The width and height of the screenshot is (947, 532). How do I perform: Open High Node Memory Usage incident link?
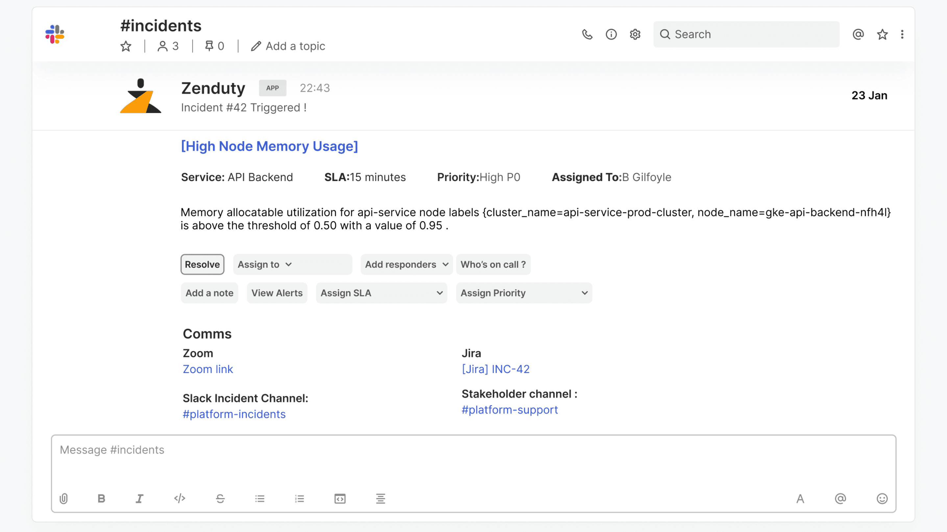click(269, 146)
